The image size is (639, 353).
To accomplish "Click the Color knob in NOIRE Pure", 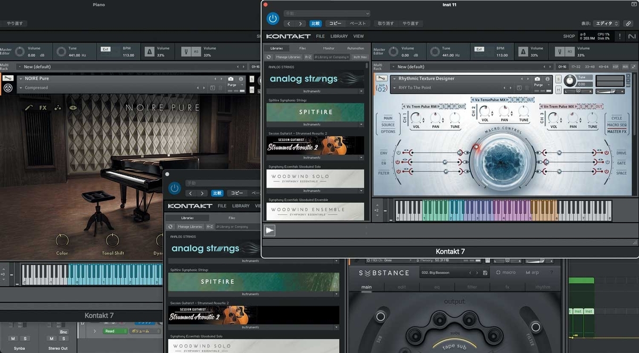I will [62, 241].
